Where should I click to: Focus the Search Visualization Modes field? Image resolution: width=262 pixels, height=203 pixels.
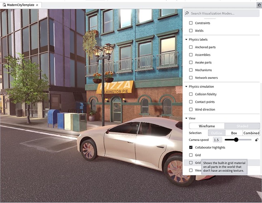coord(221,13)
